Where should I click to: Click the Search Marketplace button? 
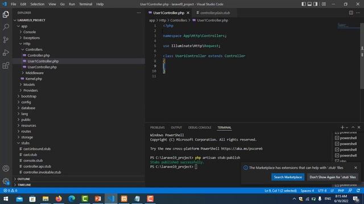(288, 177)
